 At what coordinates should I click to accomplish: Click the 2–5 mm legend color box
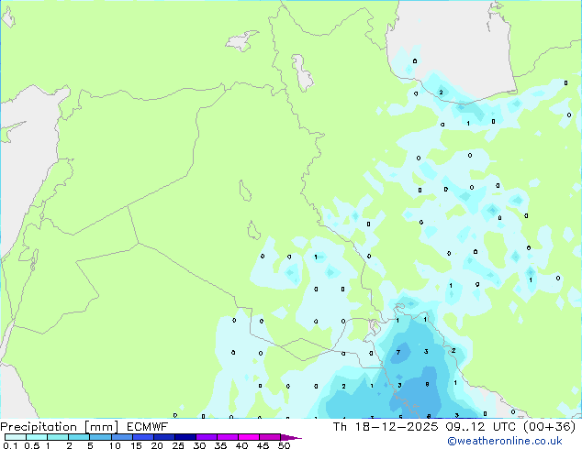79,437
